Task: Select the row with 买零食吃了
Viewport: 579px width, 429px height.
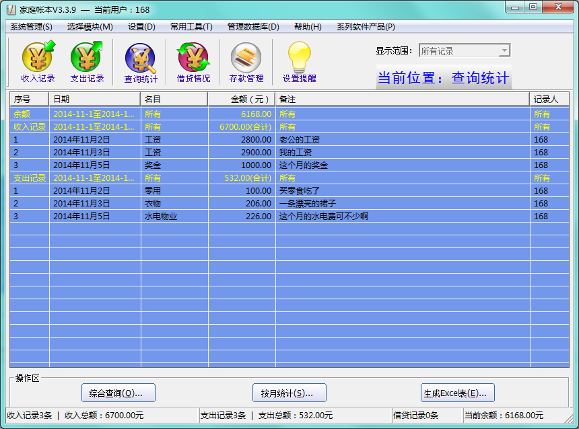Action: [289, 191]
